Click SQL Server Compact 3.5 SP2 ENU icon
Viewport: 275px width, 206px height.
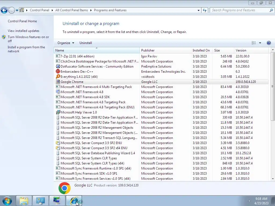[x=58, y=143]
